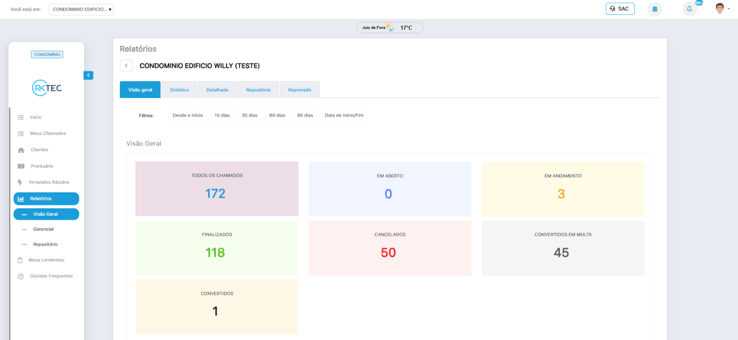Open the Detalhado tab

217,90
